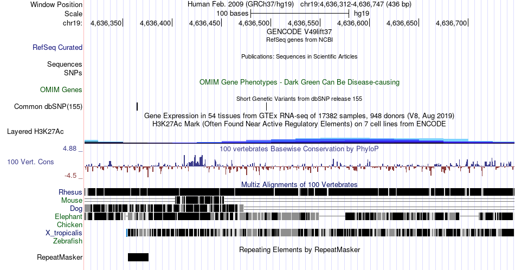Image resolution: width=515 pixels, height=270 pixels.
Task: Click RefSeq genes from NCBI title
Action: click(x=299, y=40)
